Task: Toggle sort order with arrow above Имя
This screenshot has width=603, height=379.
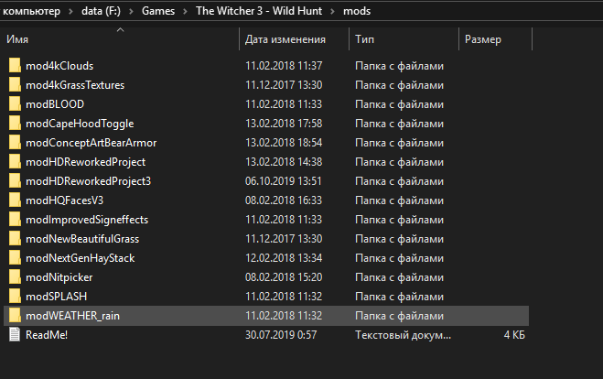Action: click(121, 29)
